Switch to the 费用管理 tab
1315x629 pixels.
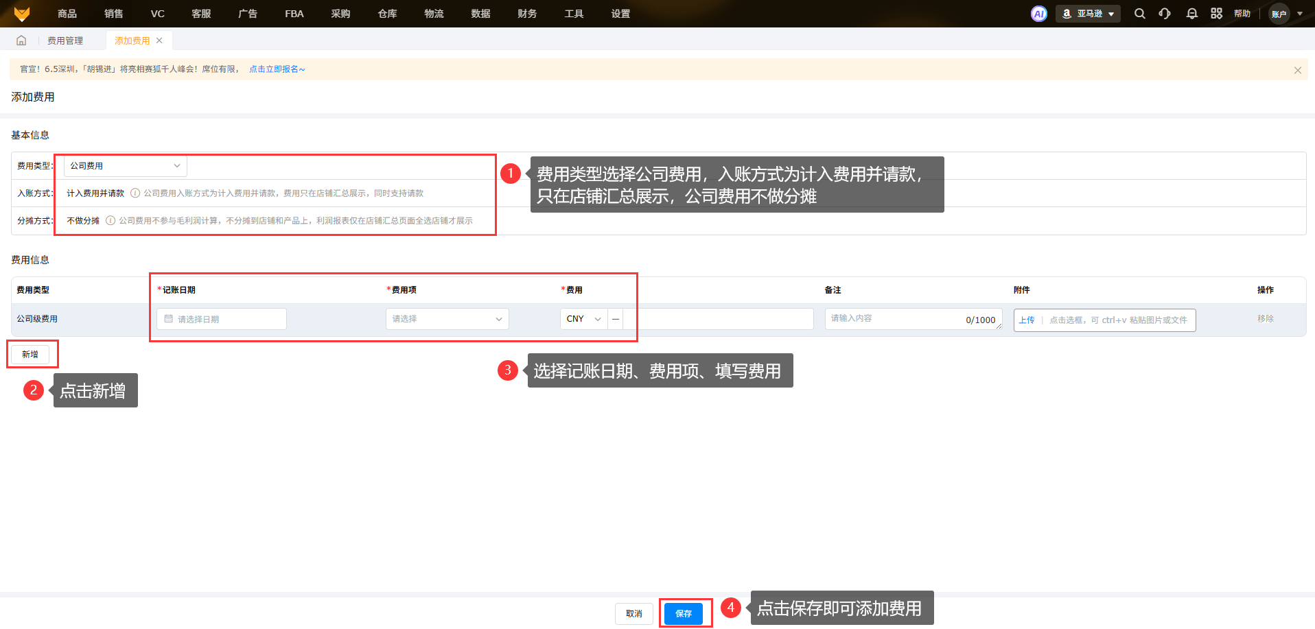[x=65, y=41]
